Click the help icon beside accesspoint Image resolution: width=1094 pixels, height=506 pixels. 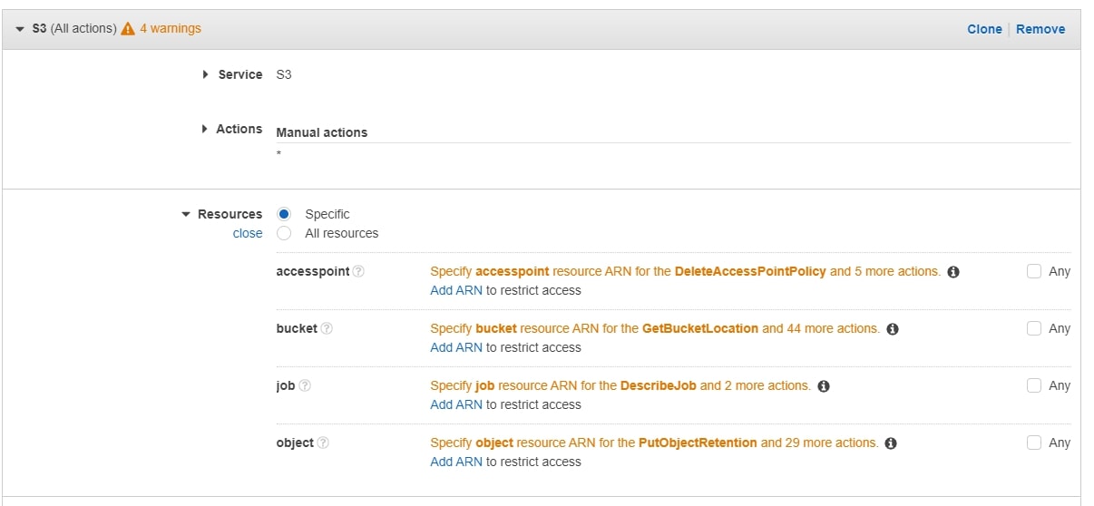tap(358, 271)
